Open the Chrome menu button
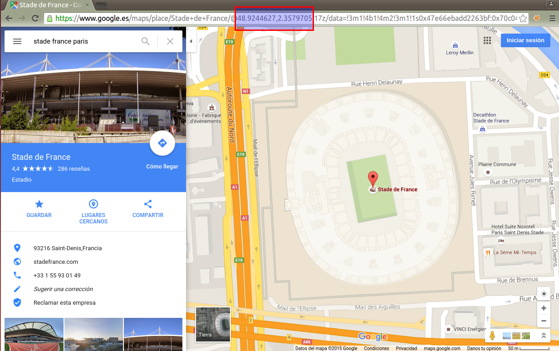Viewport: 559px width, 351px height. tap(552, 19)
